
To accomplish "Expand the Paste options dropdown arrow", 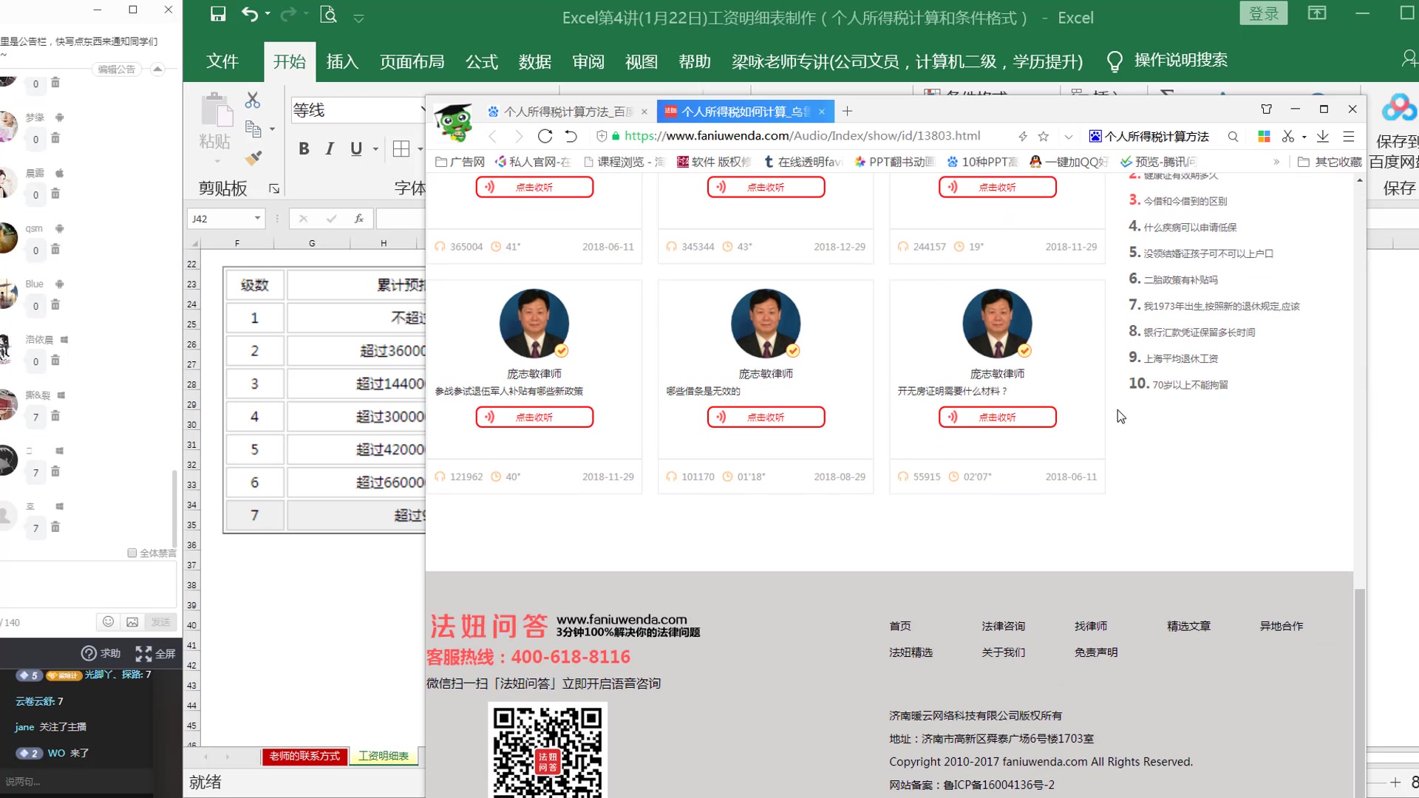I will point(217,161).
